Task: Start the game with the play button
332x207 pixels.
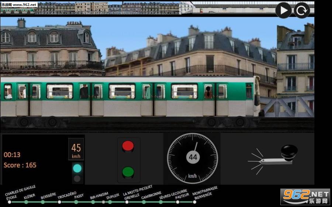Action: [283, 10]
